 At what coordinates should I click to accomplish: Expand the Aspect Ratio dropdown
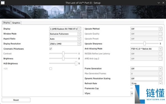65,39
